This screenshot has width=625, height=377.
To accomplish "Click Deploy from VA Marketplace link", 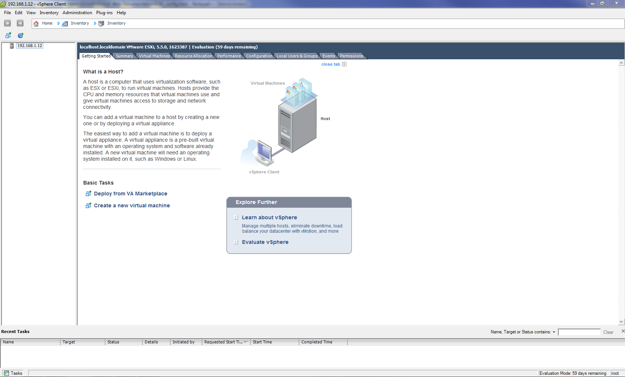I will tap(131, 194).
